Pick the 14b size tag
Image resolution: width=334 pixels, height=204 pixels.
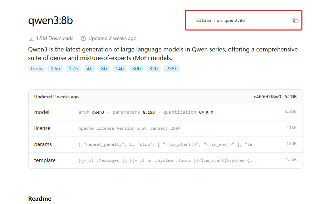click(x=119, y=69)
